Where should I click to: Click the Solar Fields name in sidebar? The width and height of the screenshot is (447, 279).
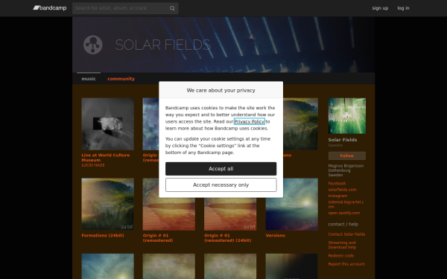343,140
